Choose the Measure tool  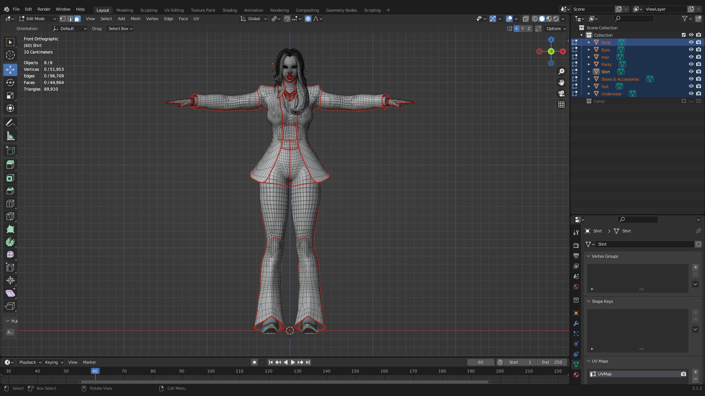tap(10, 136)
